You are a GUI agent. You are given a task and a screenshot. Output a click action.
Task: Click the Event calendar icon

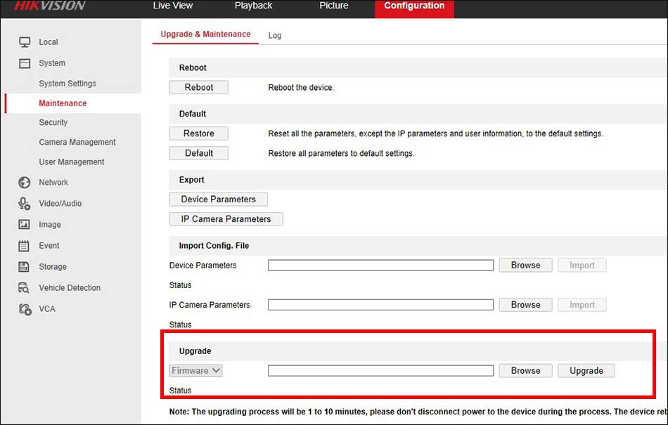[25, 246]
